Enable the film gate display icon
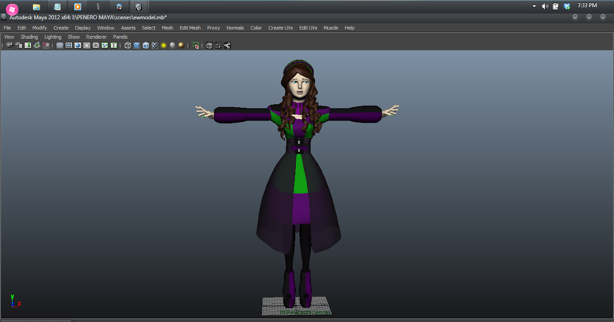 [x=68, y=45]
